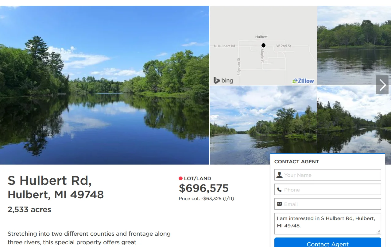The height and width of the screenshot is (247, 391).
Task: Click the next photo arrow chevron
Action: [382, 85]
